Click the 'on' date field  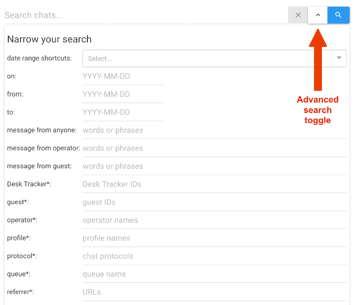tap(123, 76)
